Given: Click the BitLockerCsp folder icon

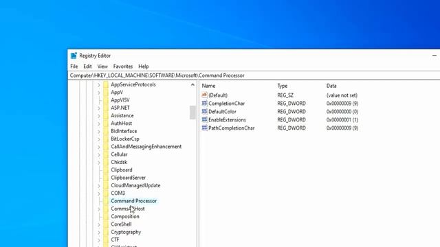Looking at the screenshot, I should (106, 139).
